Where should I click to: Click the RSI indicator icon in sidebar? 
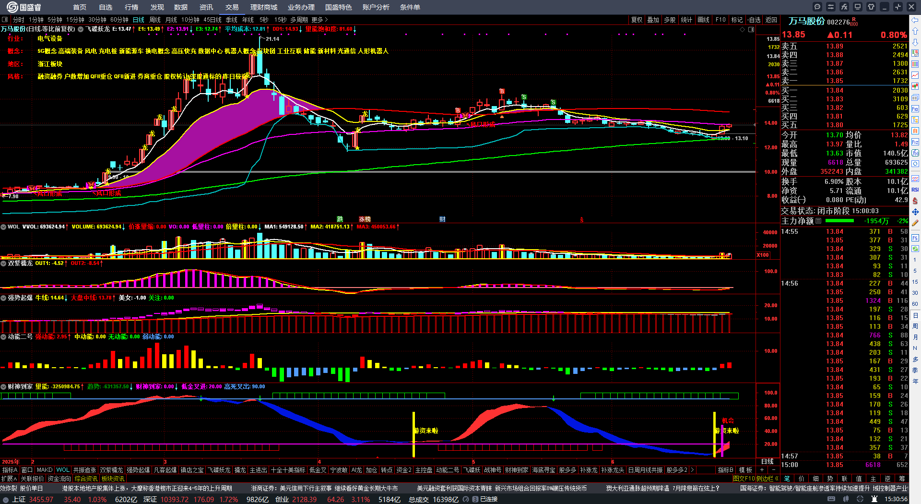(x=915, y=190)
